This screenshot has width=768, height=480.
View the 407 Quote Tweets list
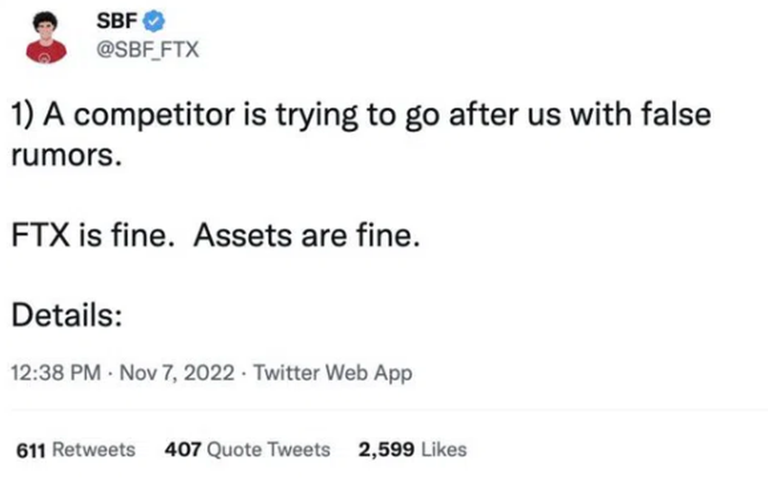[x=248, y=449]
